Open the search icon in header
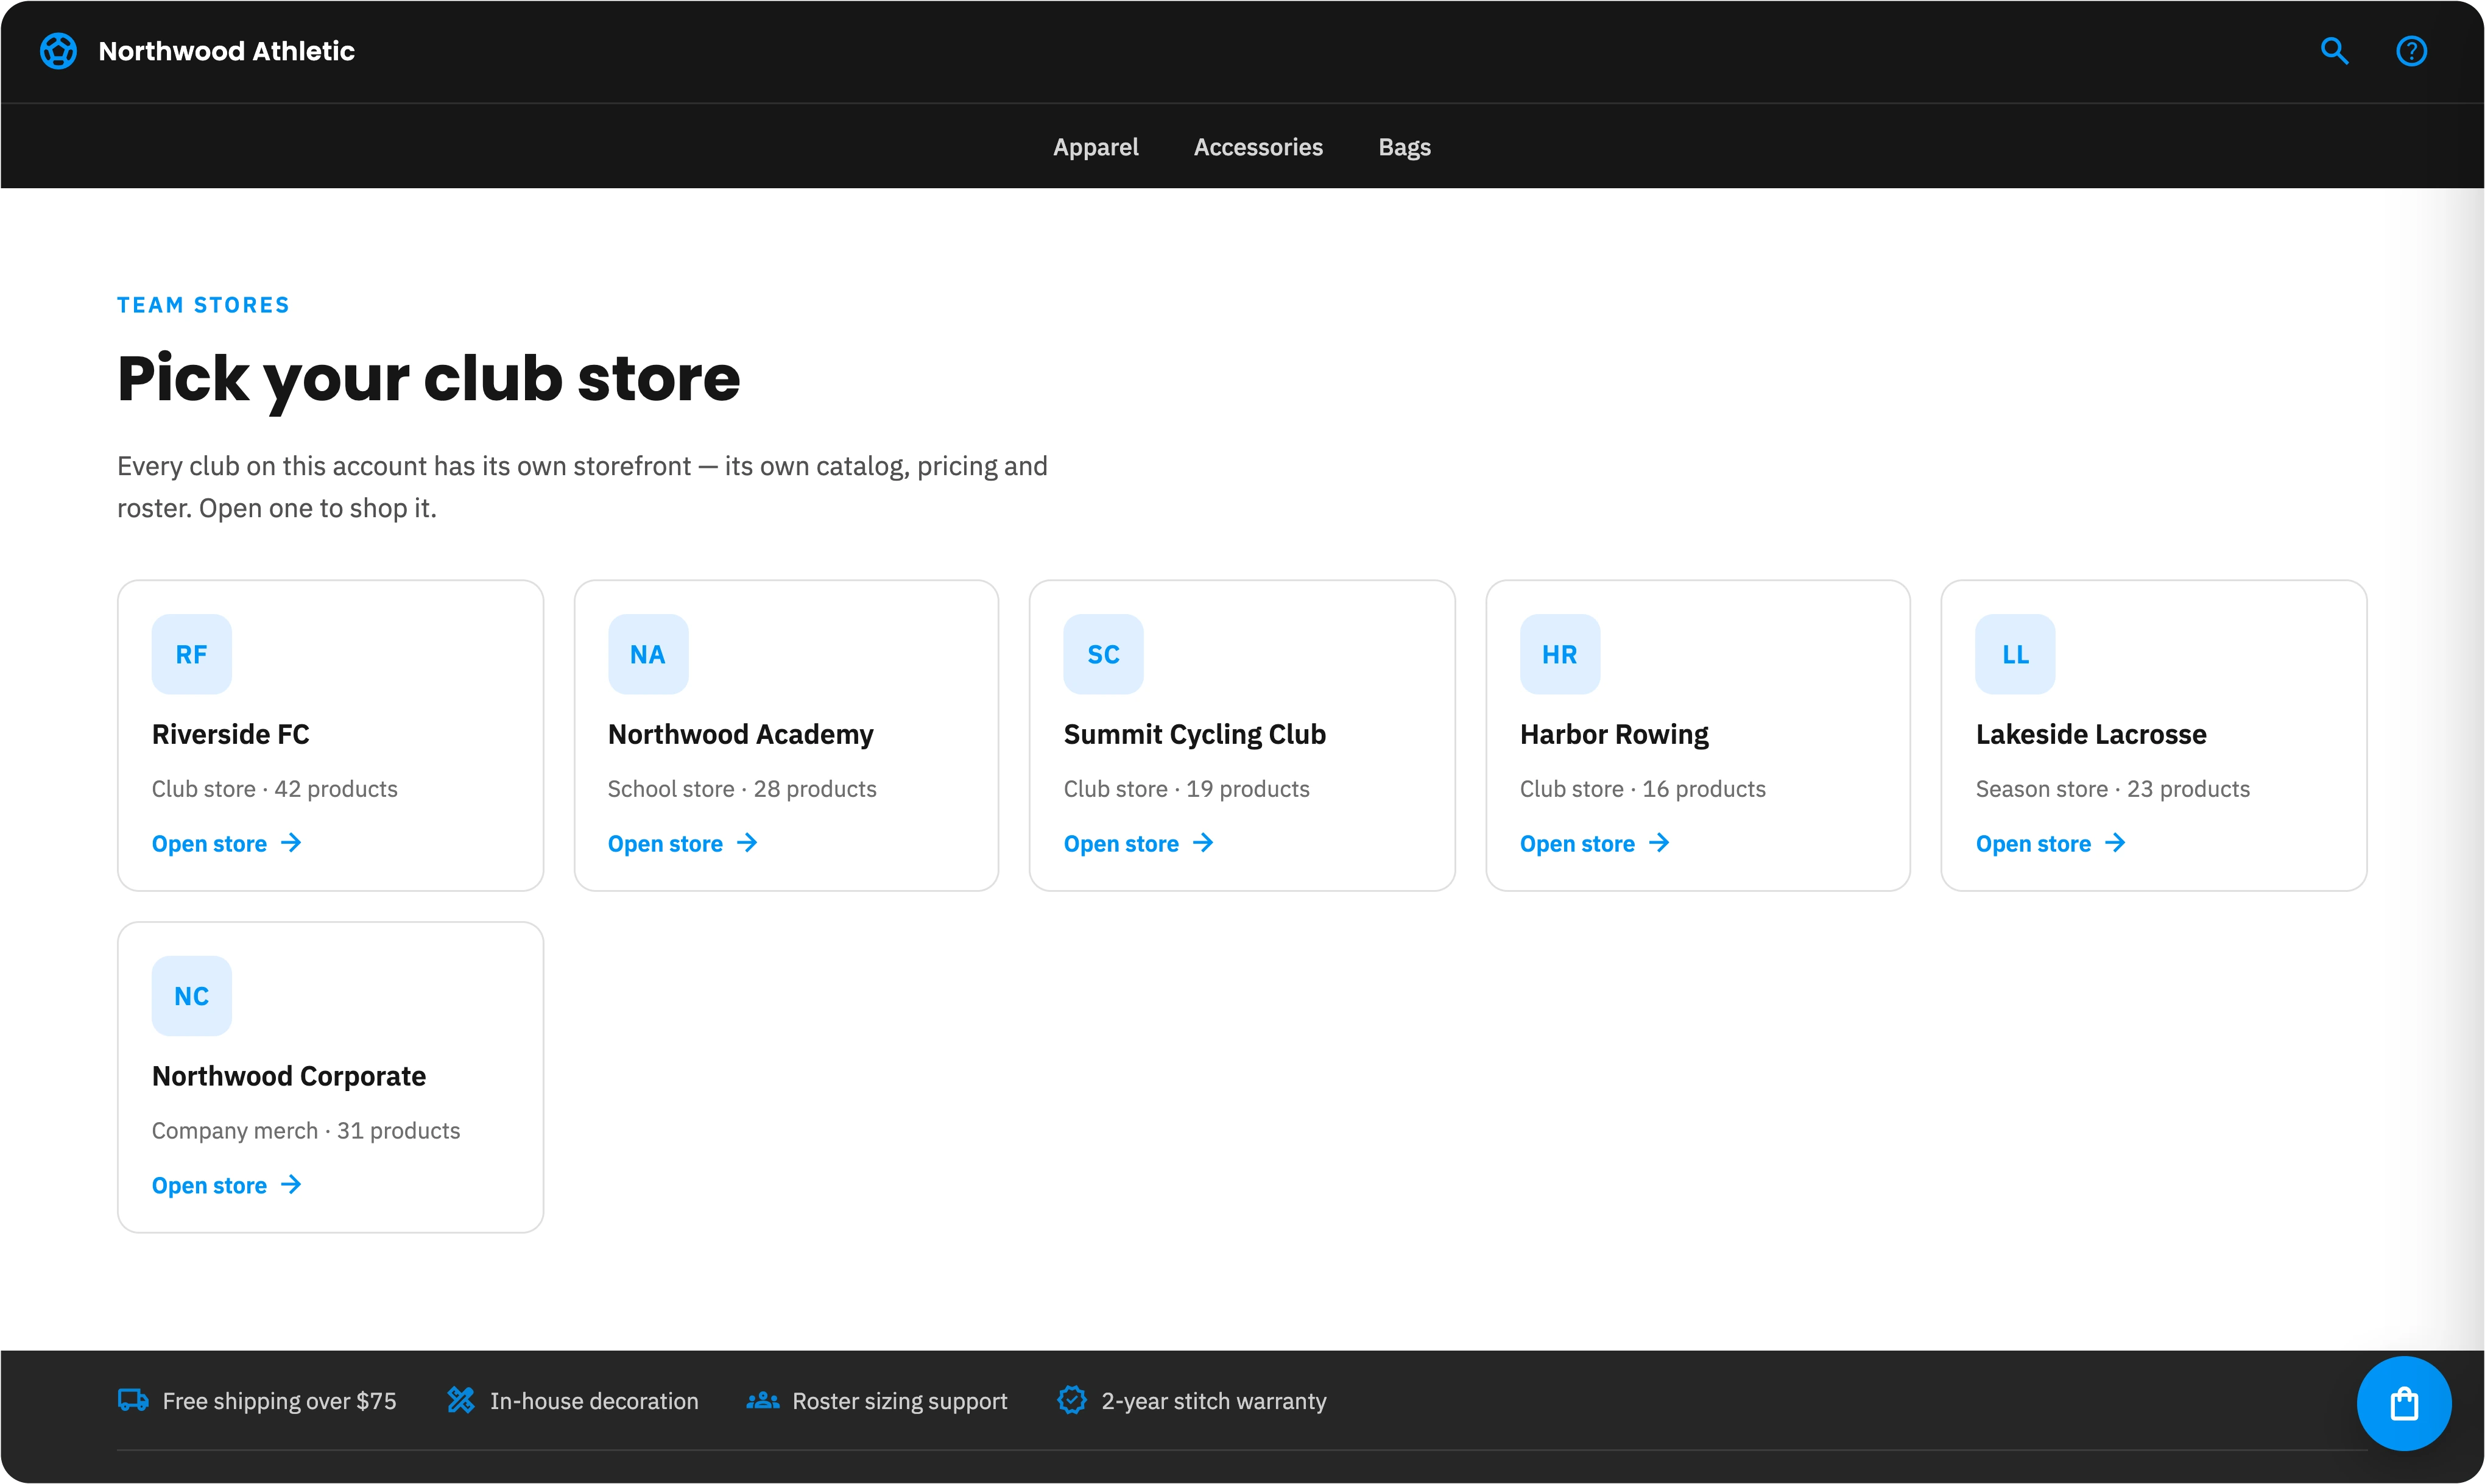The width and height of the screenshot is (2485, 1484). 2335,51
